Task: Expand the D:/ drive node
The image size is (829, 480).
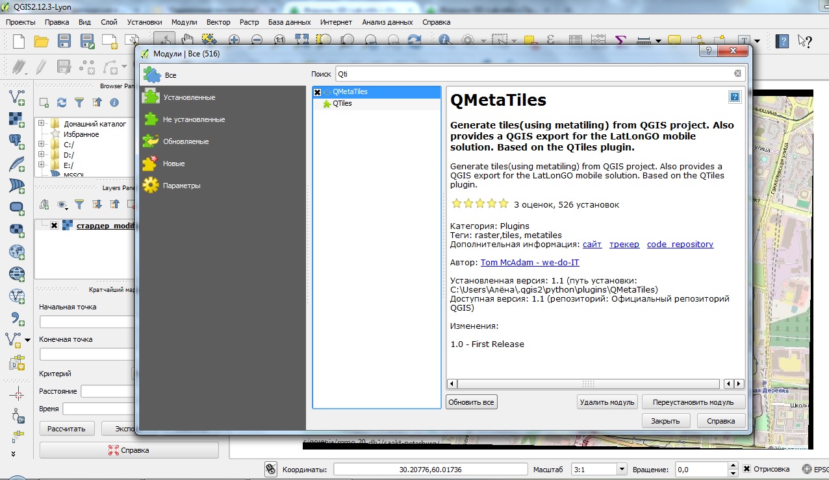Action: (41, 154)
